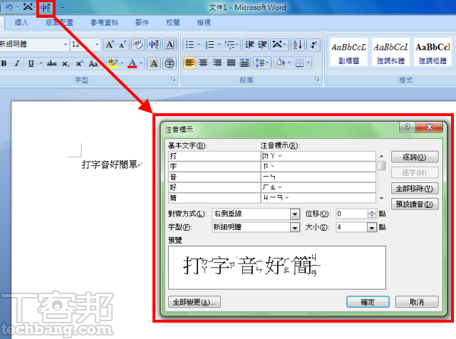The image size is (456, 339).
Task: Switch to 校閱 tab
Action: click(x=172, y=23)
